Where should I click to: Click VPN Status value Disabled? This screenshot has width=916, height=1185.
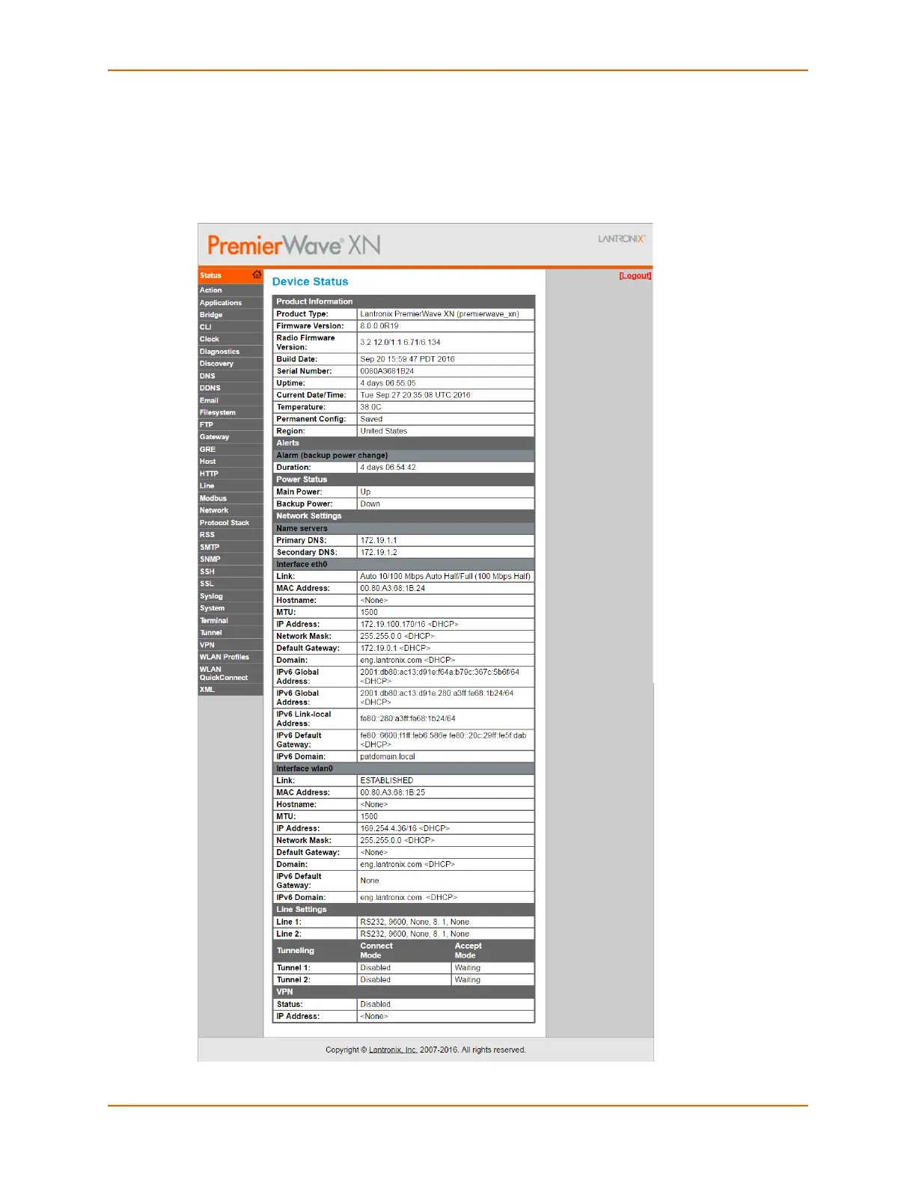(375, 1004)
